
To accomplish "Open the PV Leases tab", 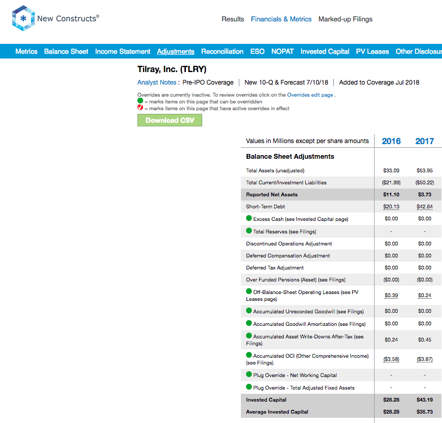I will coord(373,52).
